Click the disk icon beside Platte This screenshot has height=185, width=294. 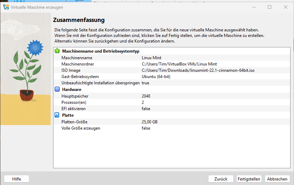[57, 115]
